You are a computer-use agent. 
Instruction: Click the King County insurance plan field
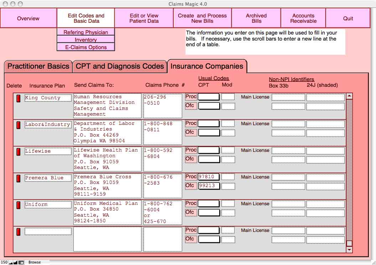pos(48,98)
